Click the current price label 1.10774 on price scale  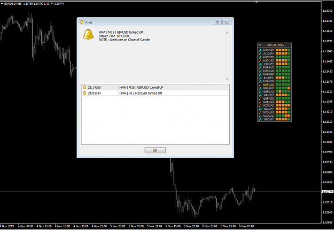click(x=328, y=192)
